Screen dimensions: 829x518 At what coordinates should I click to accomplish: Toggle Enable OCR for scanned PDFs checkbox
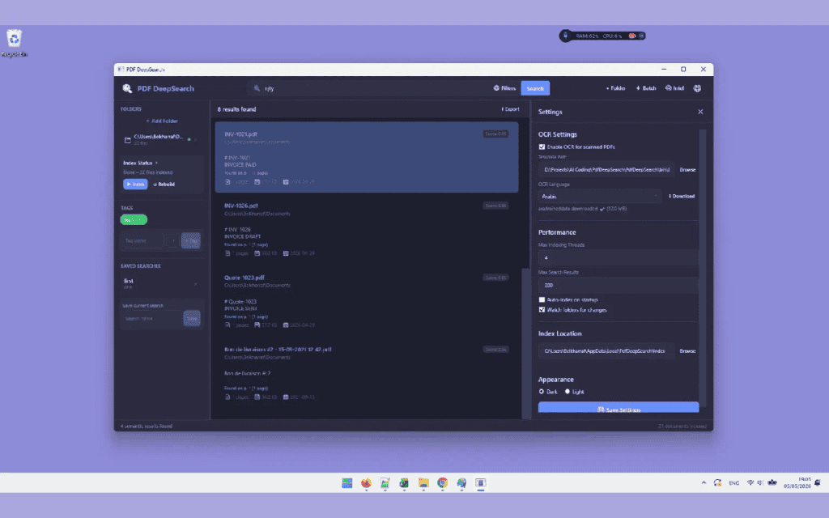point(542,147)
